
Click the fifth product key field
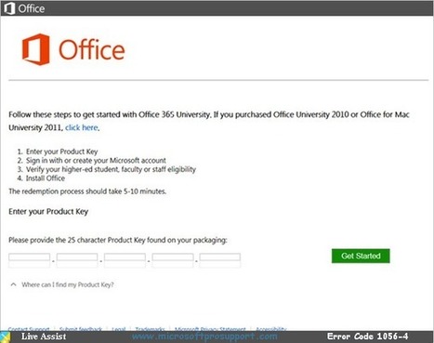coord(220,257)
